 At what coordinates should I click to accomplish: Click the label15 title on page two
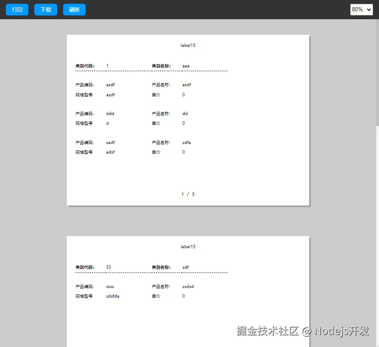click(188, 247)
